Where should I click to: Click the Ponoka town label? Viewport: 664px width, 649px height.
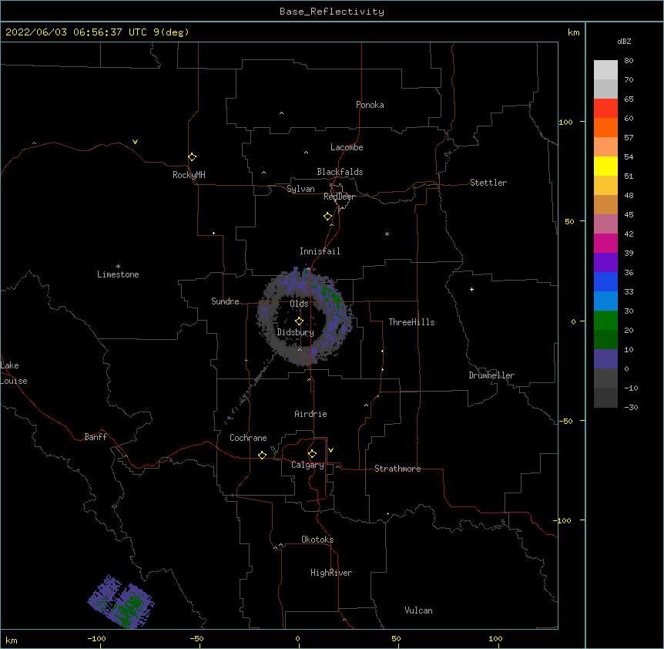[370, 105]
